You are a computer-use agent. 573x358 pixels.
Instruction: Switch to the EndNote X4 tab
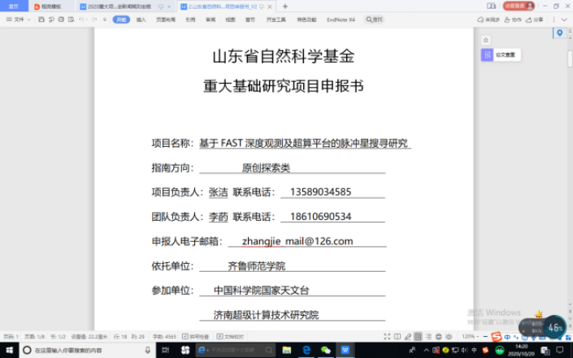point(341,19)
